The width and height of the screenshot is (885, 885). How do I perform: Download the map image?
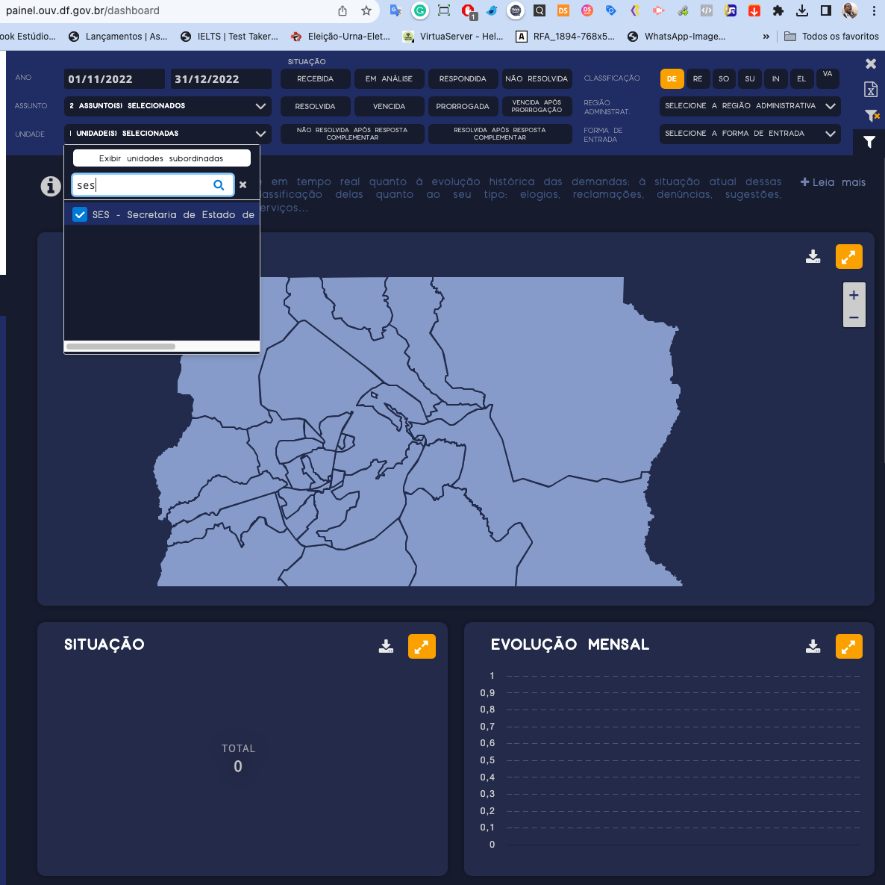click(x=813, y=256)
